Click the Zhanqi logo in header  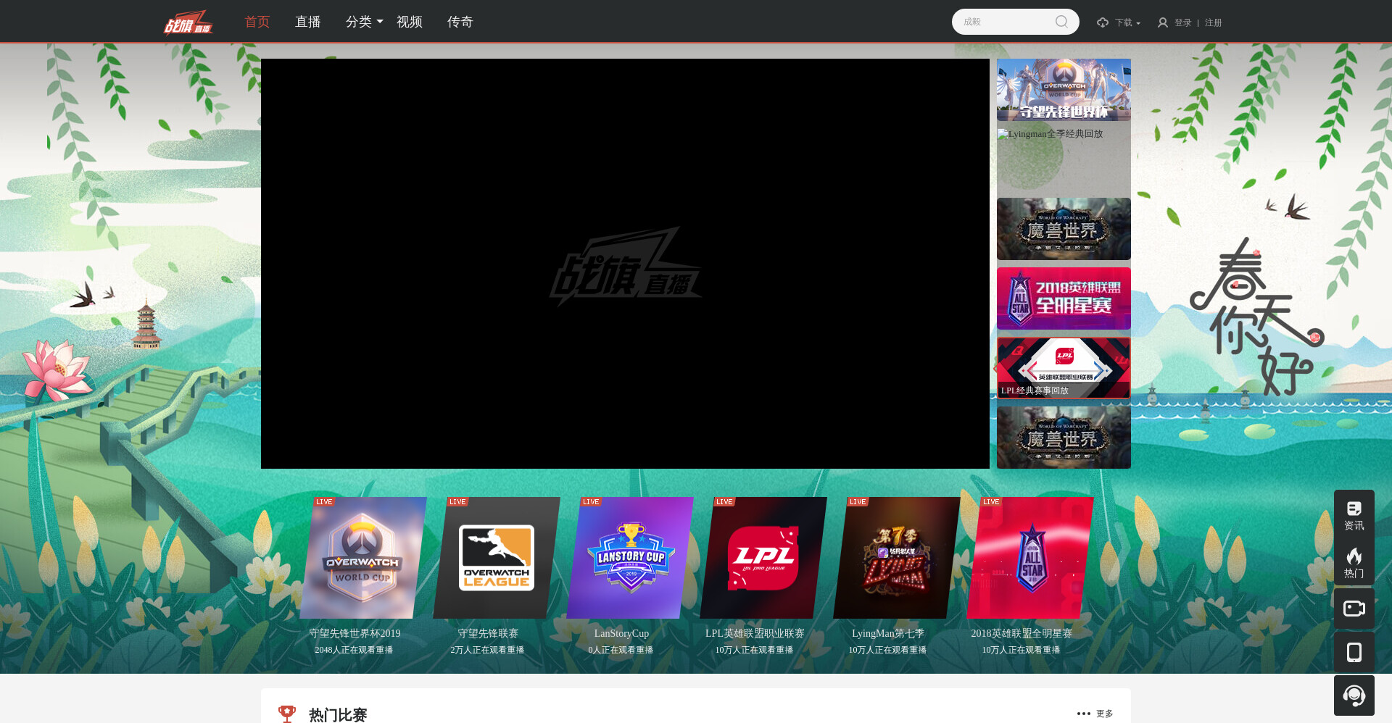click(x=188, y=22)
